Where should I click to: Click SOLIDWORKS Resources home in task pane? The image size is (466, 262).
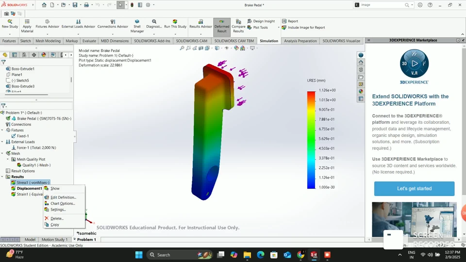[361, 63]
